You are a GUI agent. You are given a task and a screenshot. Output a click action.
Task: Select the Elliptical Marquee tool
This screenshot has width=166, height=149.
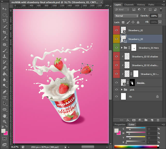coord(4,15)
